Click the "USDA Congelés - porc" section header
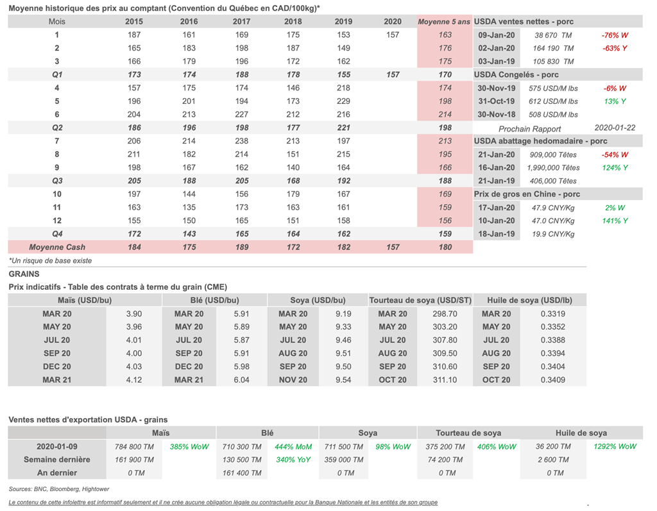The width and height of the screenshot is (657, 511). [516, 75]
